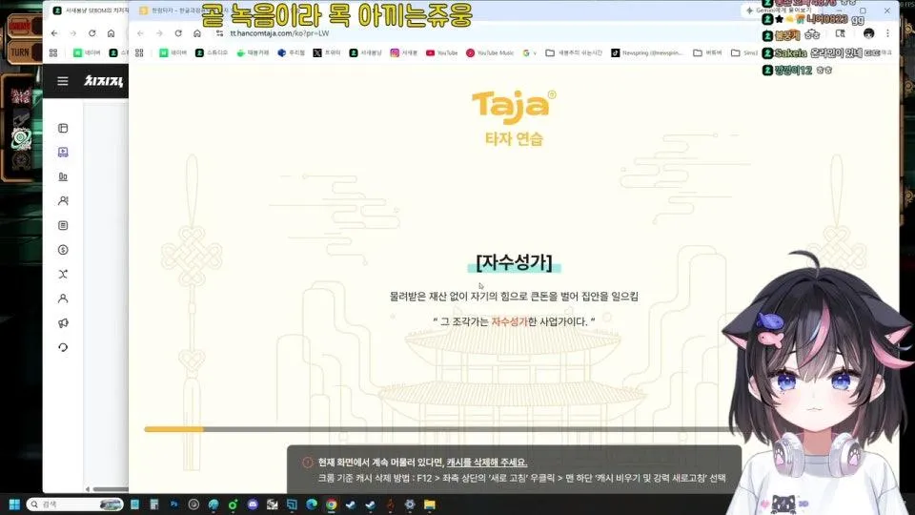This screenshot has height=515, width=915.
Task: Click the shuffle arrows icon in Chzzk sidebar
Action: pyautogui.click(x=63, y=274)
